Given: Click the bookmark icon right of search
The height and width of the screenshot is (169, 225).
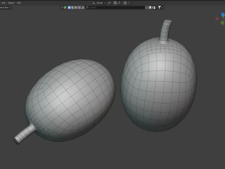Looking at the screenshot, I should tap(150, 8).
